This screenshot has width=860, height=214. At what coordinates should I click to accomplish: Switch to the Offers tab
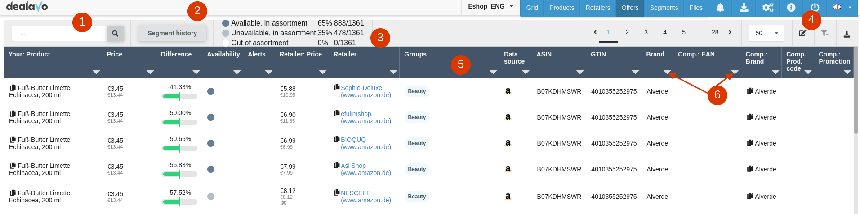point(630,8)
